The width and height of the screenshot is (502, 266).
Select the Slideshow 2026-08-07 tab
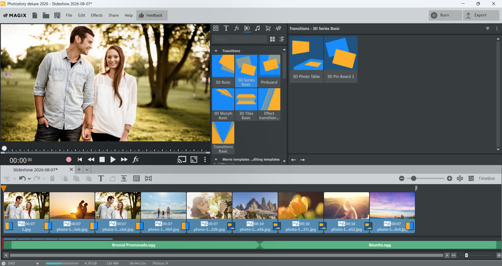tap(35, 170)
